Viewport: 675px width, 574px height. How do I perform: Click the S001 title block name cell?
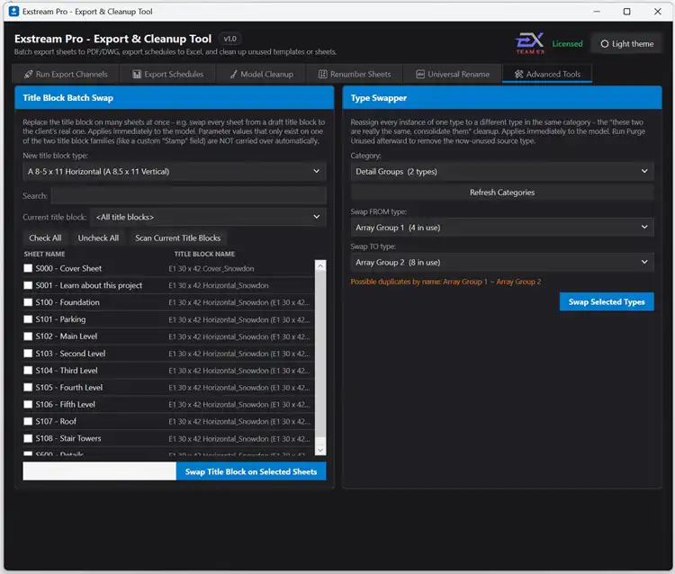pos(219,285)
